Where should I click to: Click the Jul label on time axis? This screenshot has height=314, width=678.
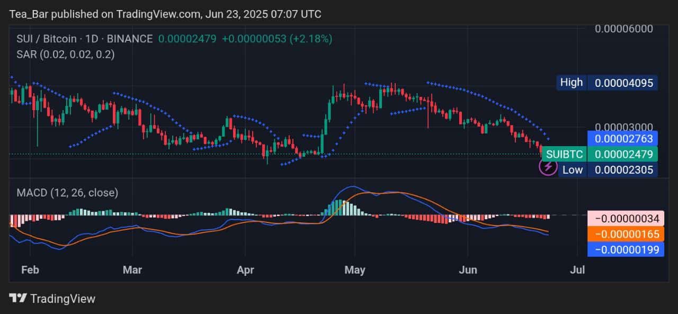[577, 270]
